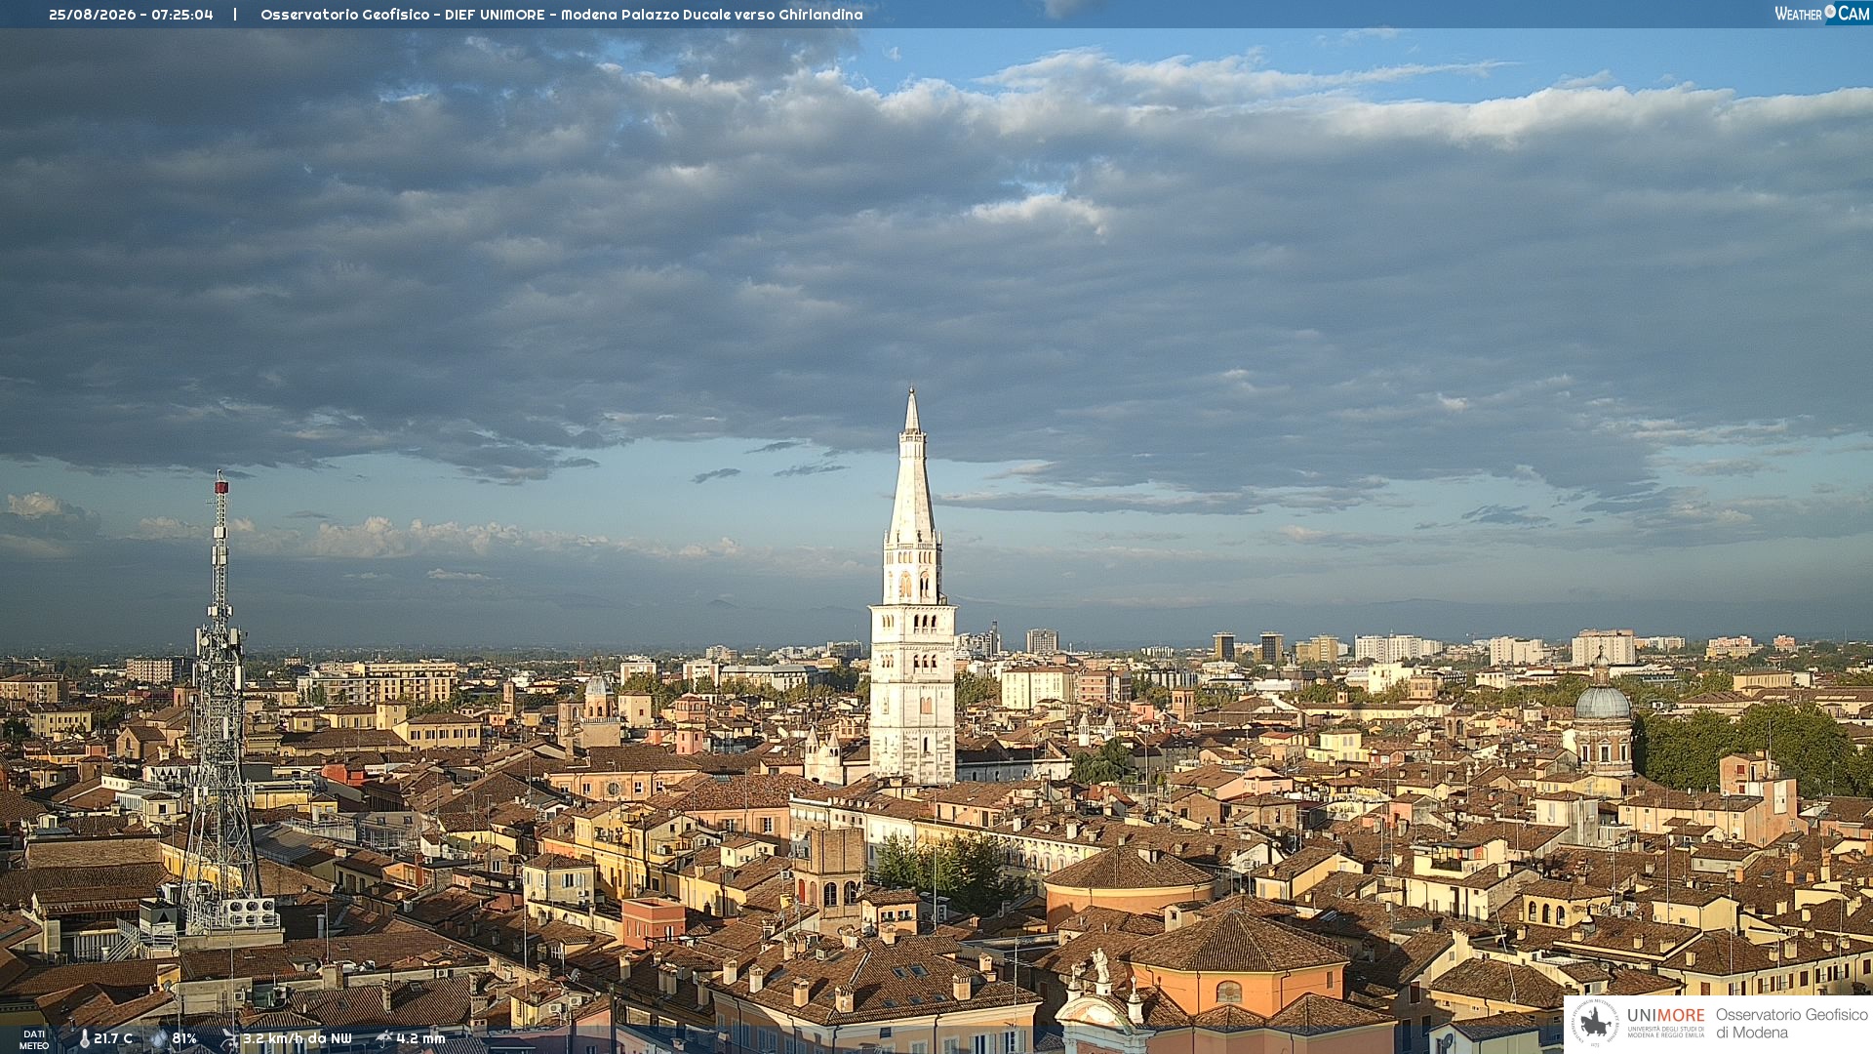Click the white Ghirlandina tower spire
The image size is (1873, 1054).
point(913,468)
